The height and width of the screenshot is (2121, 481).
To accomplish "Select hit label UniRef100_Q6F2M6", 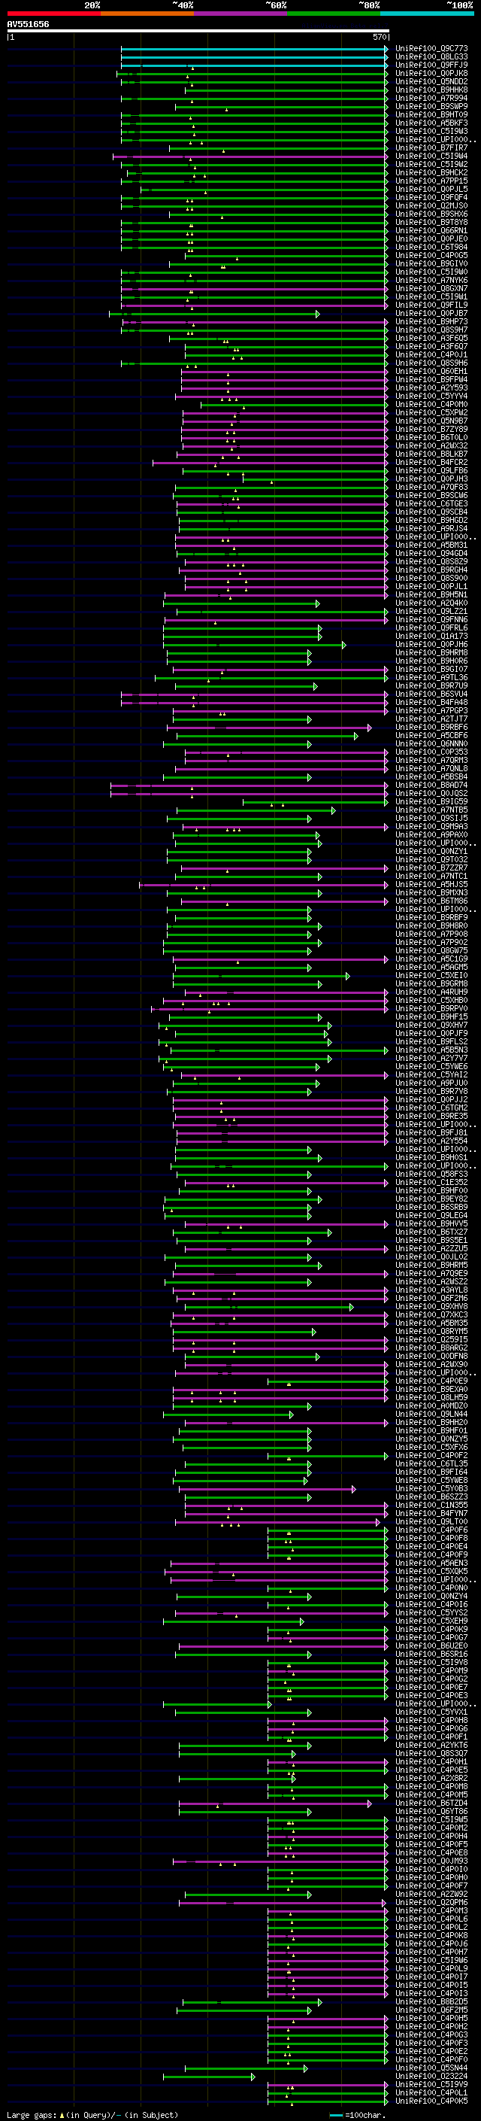I will pos(431,1299).
